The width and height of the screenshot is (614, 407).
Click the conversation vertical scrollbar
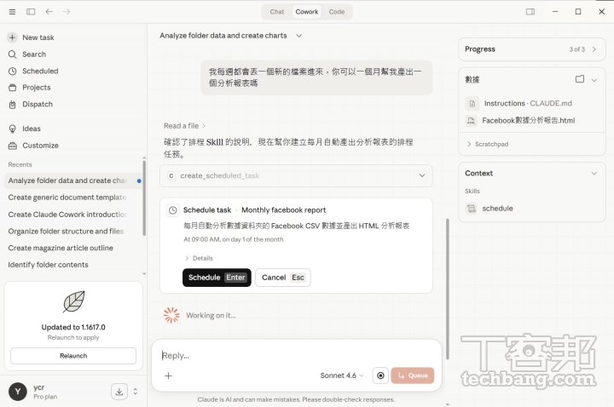click(x=448, y=289)
